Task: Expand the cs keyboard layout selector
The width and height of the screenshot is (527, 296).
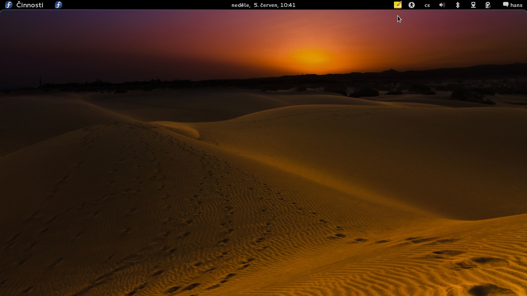Action: pos(427,5)
